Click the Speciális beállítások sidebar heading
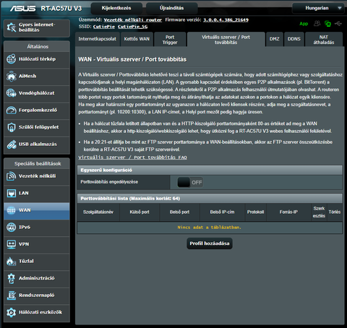The image size is (347, 328). pos(37,164)
